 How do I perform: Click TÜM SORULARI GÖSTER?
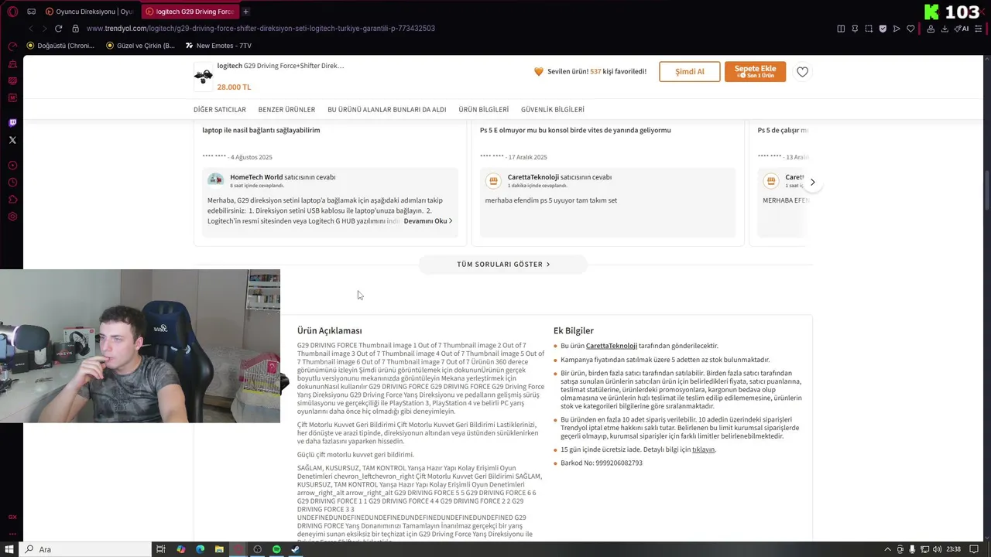coord(503,265)
